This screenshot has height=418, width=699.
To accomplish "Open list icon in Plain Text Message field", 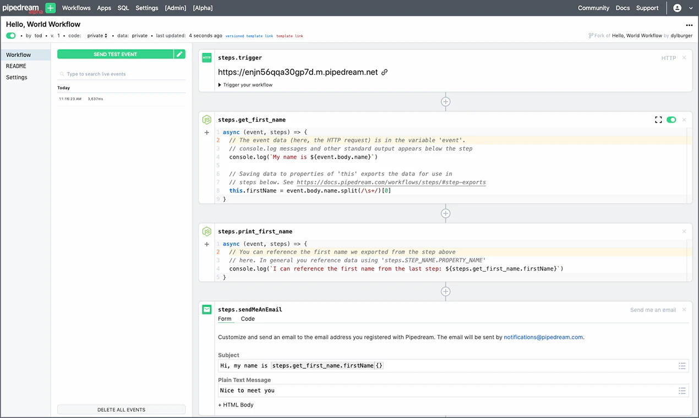I will (682, 391).
